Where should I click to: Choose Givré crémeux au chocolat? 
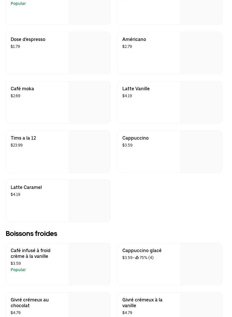30,303
